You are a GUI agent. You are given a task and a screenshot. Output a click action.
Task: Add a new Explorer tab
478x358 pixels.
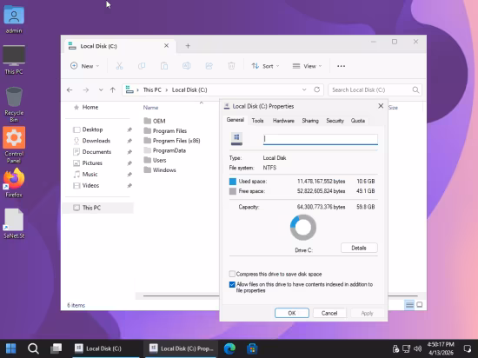188,46
